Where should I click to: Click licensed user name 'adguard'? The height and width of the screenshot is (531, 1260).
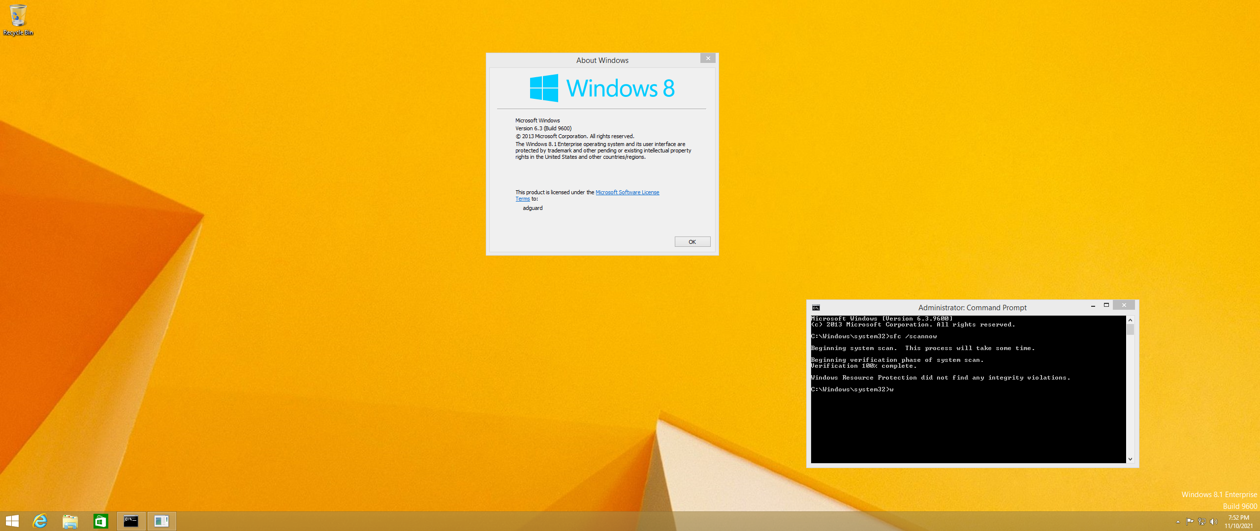pos(533,208)
